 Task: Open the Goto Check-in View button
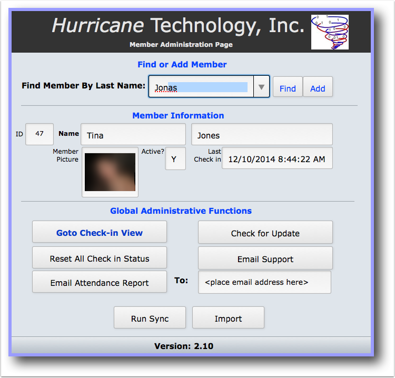[100, 232]
